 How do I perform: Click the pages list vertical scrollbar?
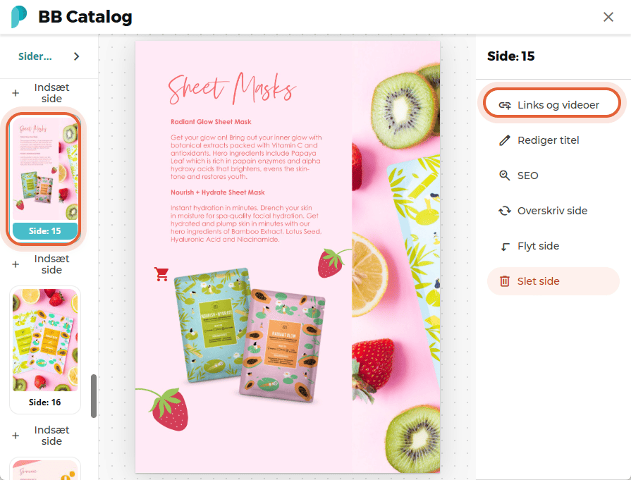94,396
